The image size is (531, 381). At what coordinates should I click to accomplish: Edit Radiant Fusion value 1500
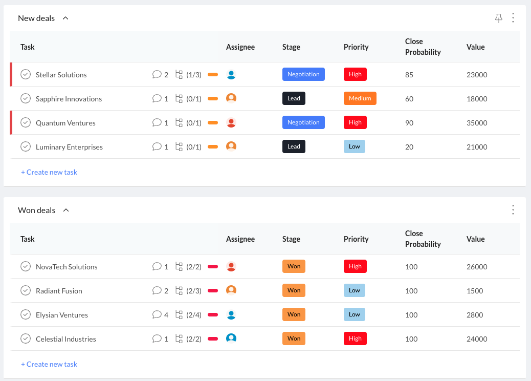pos(475,291)
